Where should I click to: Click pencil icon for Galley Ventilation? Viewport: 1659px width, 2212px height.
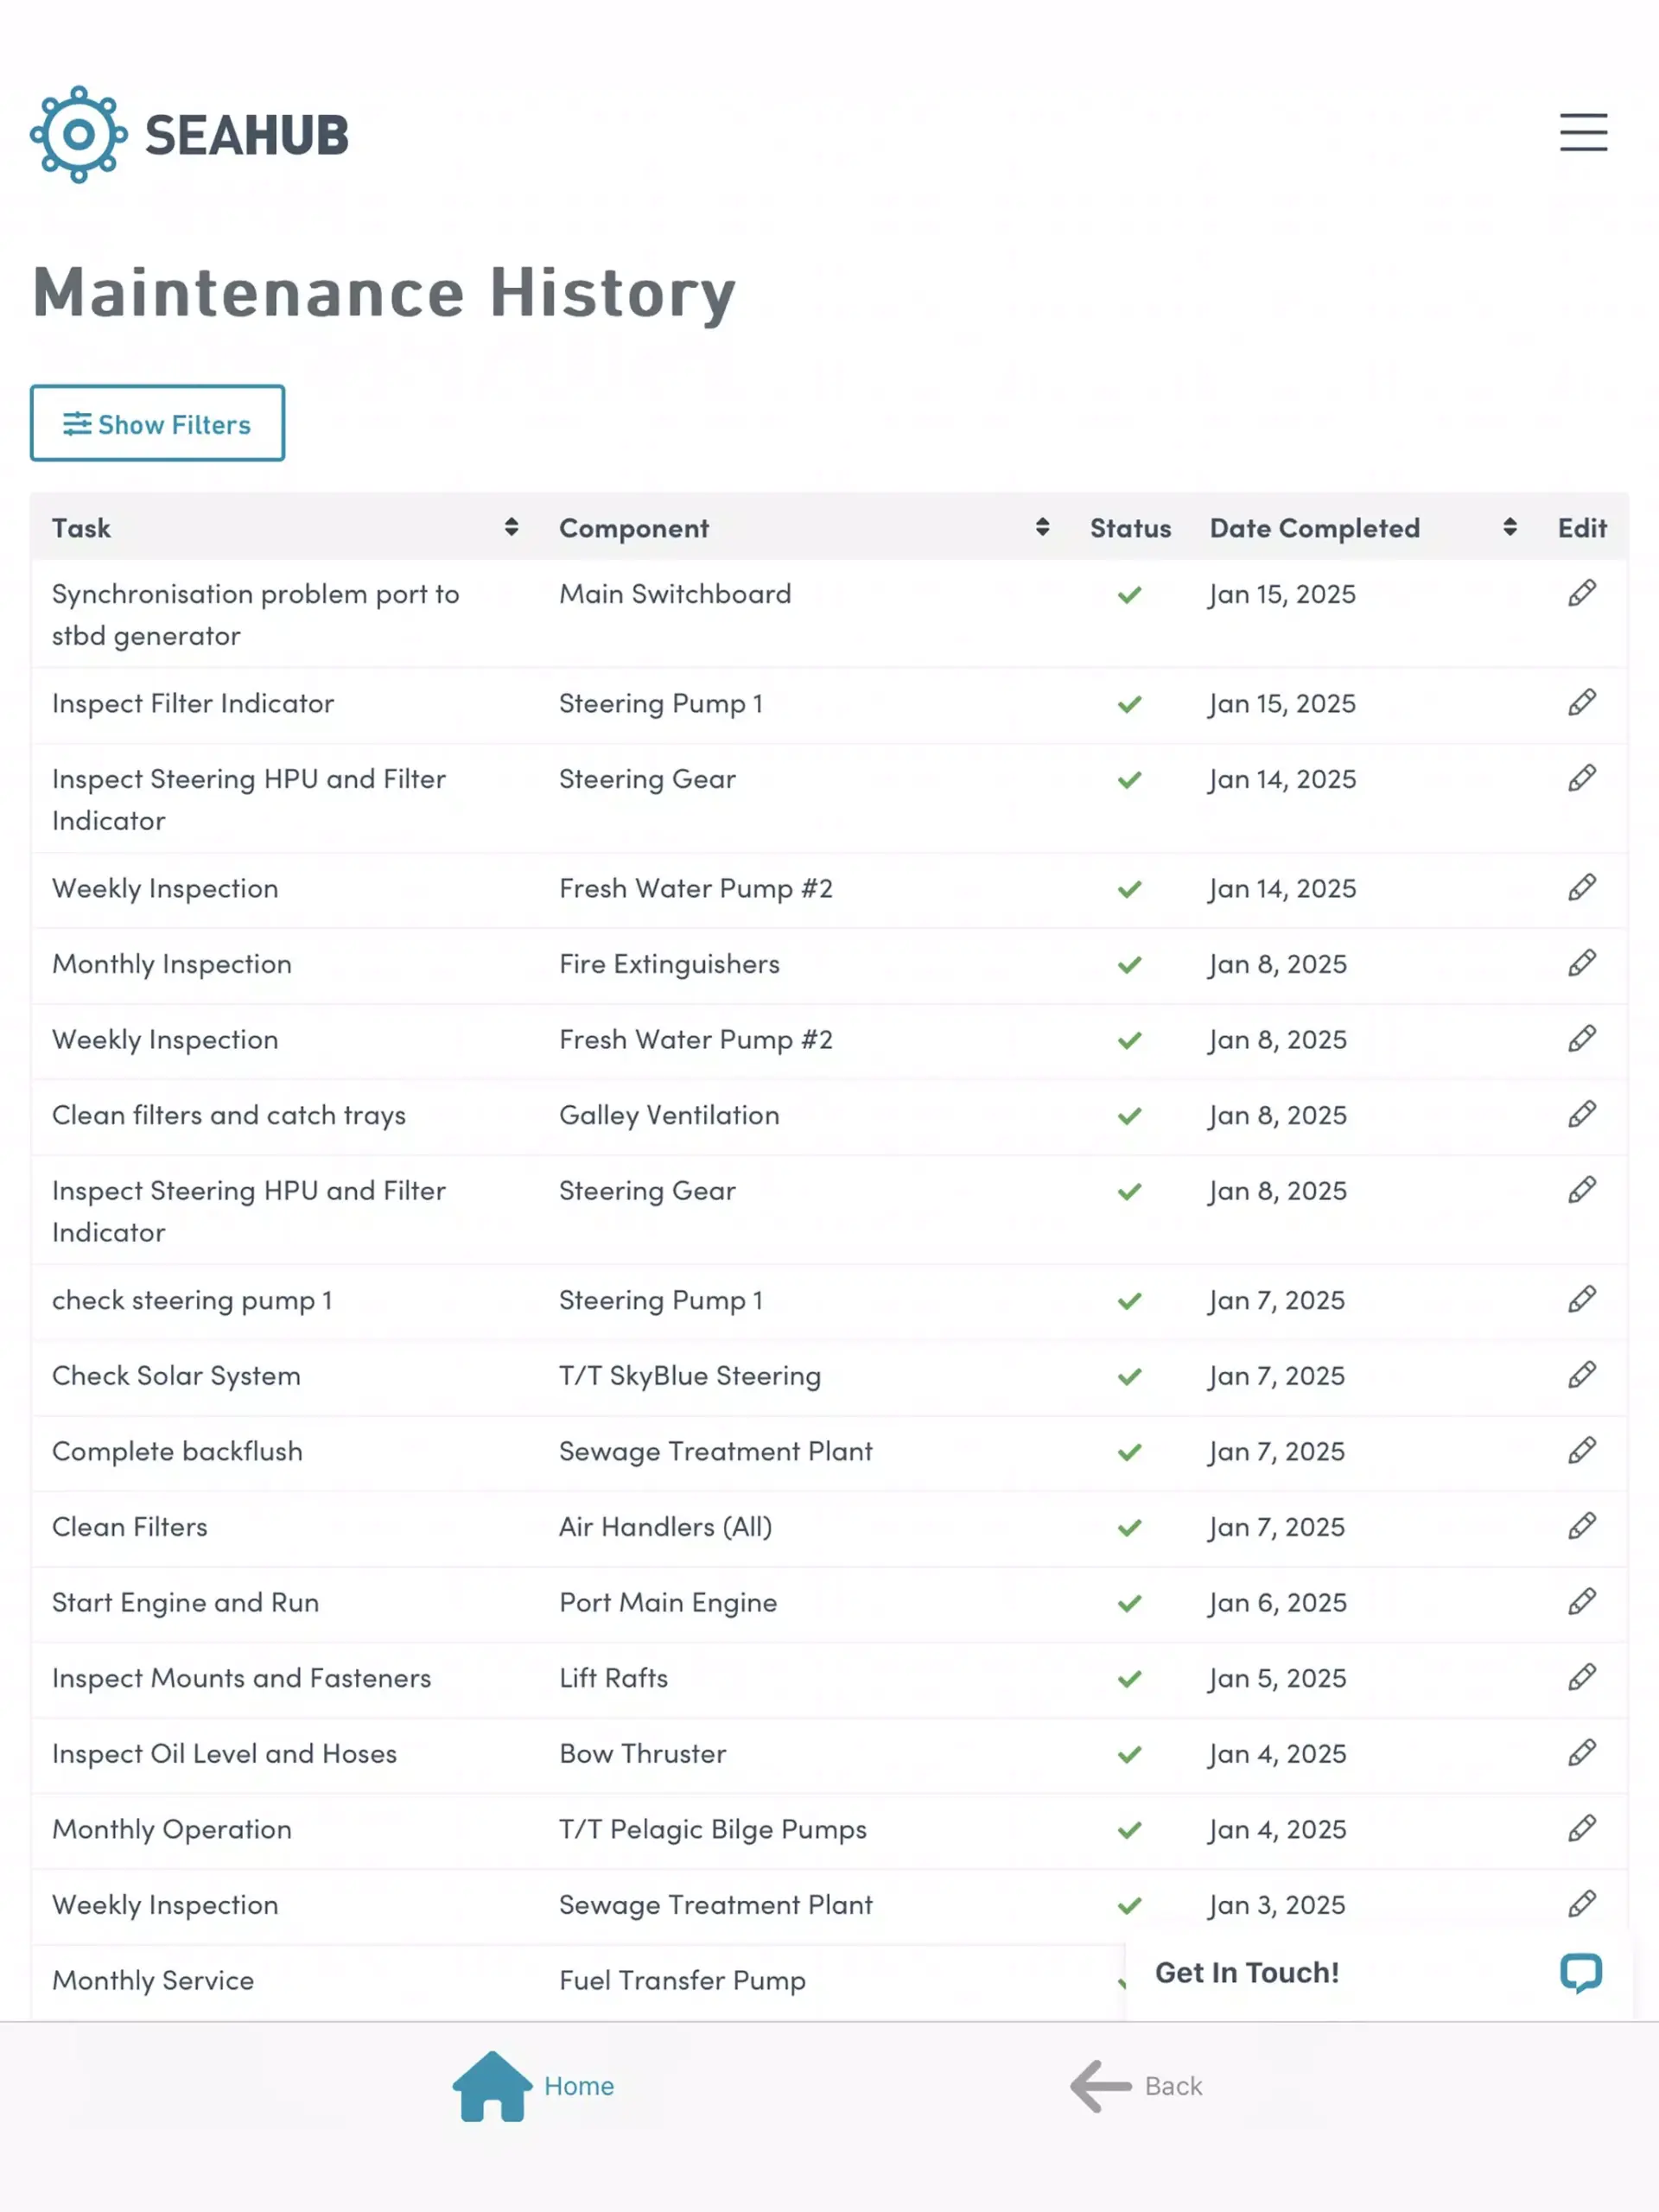1581,1114
